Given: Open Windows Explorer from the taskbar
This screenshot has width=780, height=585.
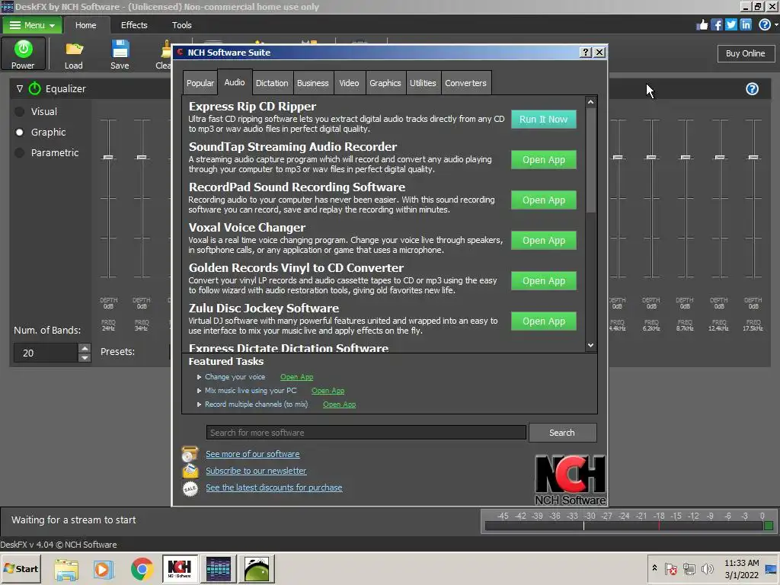Looking at the screenshot, I should [66, 569].
